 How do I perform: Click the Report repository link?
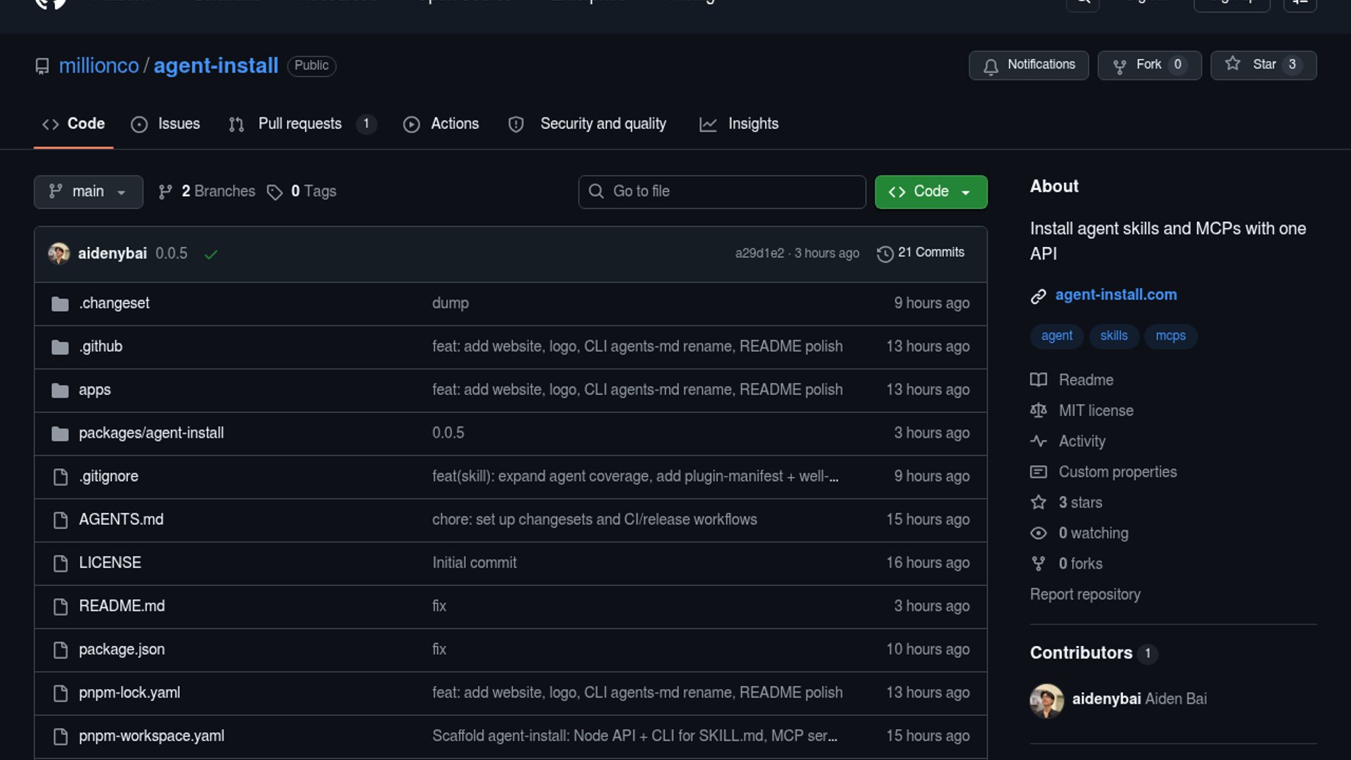pyautogui.click(x=1085, y=595)
